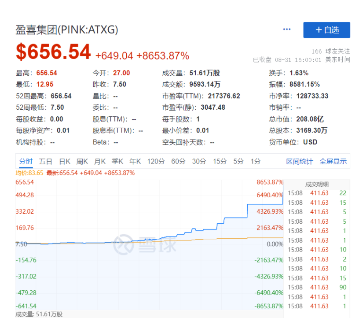Image resolution: width=359 pixels, height=318 pixels.
Task: Click the trade row with volume 22
Action: tap(317, 193)
